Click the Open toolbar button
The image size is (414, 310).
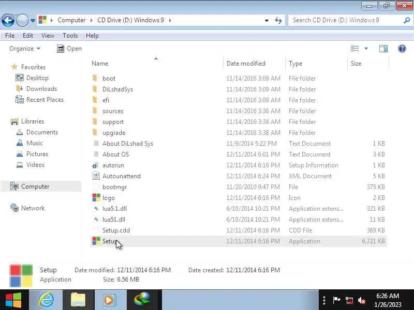[69, 49]
